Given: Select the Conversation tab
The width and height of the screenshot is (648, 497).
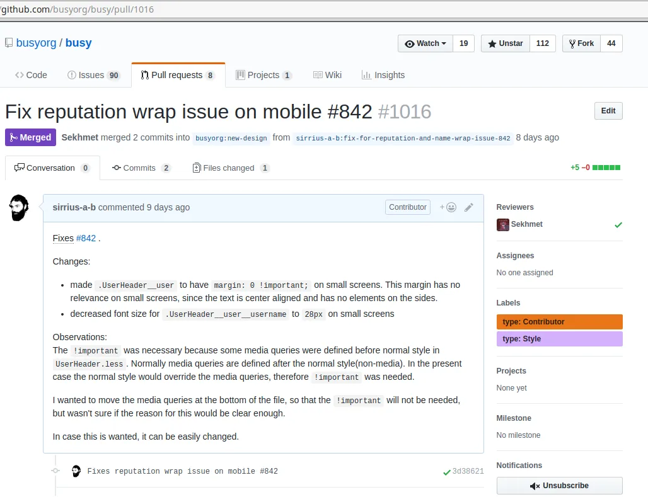Looking at the screenshot, I should 52,168.
